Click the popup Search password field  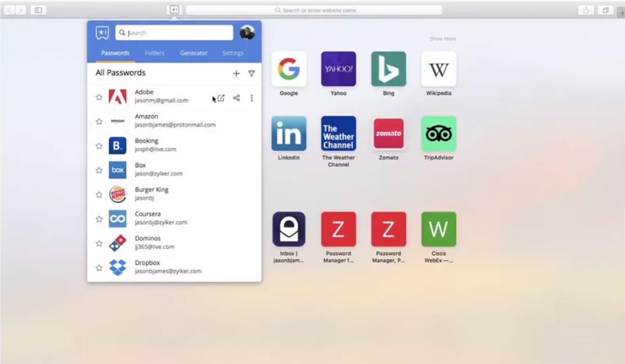click(174, 32)
